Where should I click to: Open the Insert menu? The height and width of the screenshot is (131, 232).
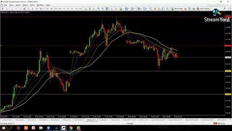tap(18, 5)
